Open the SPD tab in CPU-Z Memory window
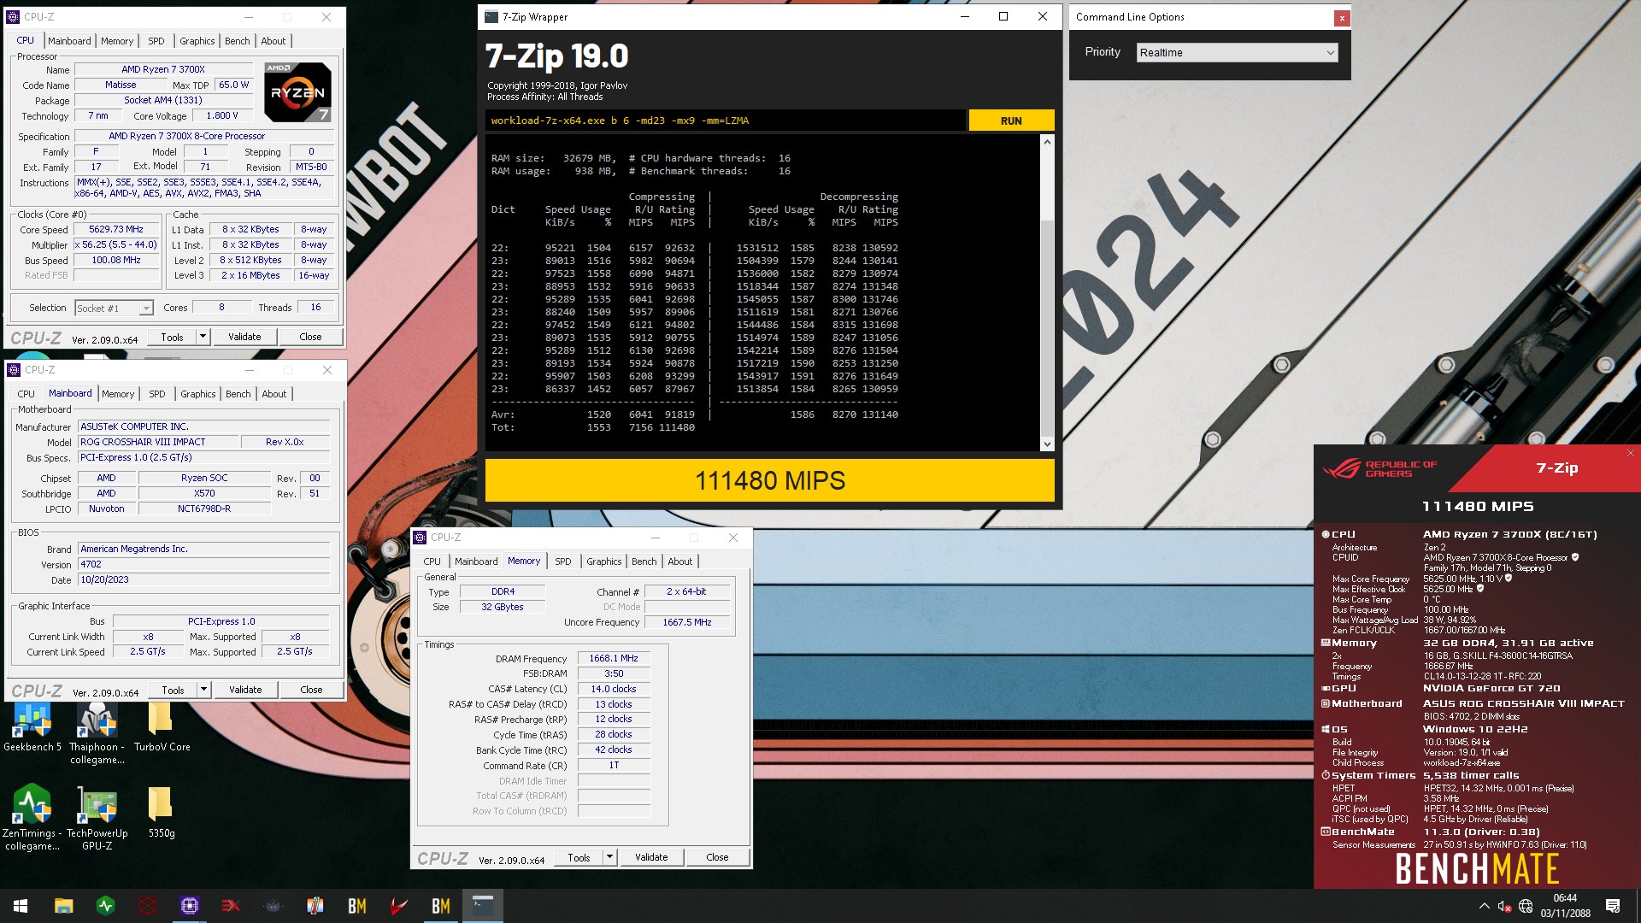 pyautogui.click(x=563, y=561)
